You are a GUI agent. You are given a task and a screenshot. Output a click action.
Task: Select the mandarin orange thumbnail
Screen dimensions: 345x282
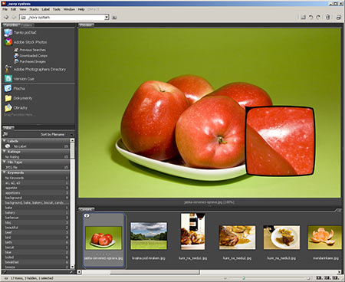tap(325, 238)
